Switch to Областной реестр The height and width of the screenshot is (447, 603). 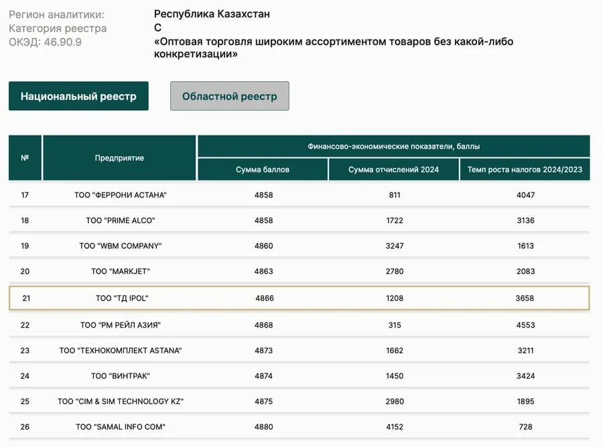pyautogui.click(x=230, y=97)
